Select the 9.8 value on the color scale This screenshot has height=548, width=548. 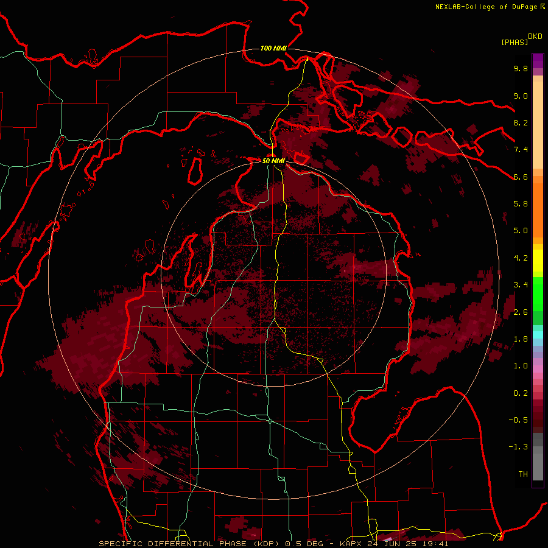[521, 68]
